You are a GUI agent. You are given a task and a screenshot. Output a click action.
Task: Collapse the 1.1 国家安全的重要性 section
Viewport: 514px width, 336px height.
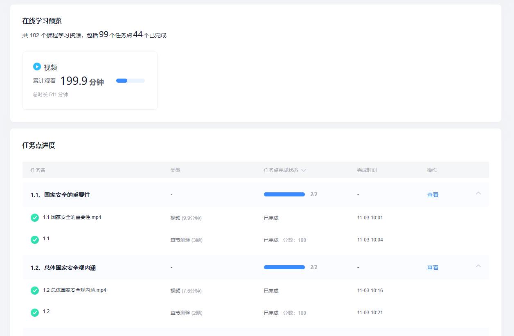tap(478, 194)
